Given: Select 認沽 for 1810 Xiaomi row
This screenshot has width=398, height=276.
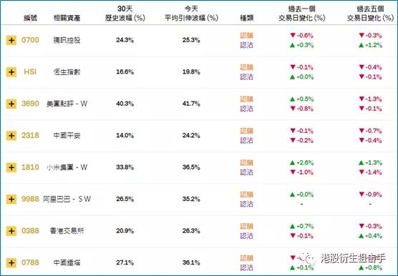Looking at the screenshot, I should 247,172.
